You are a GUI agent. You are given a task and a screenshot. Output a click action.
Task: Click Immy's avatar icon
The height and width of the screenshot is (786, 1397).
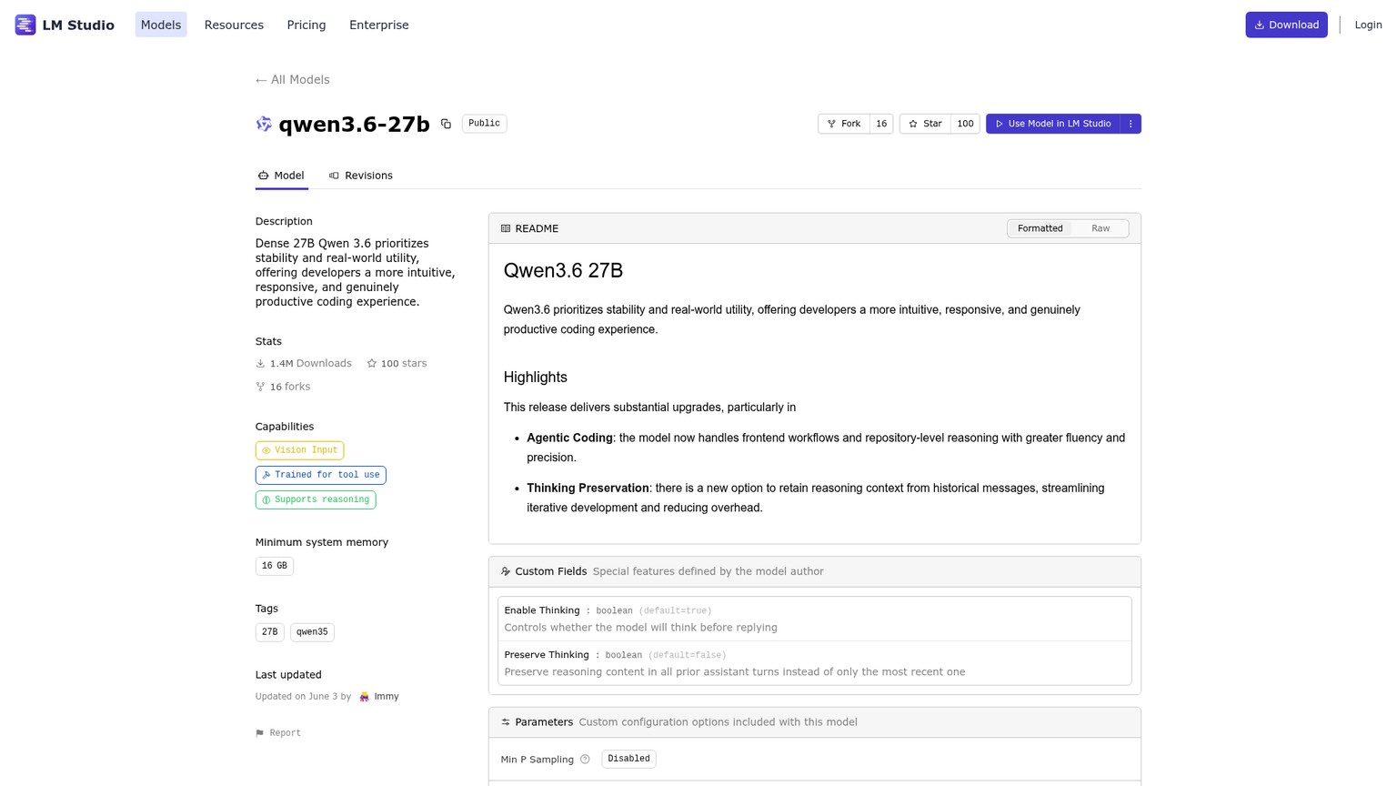[365, 697]
